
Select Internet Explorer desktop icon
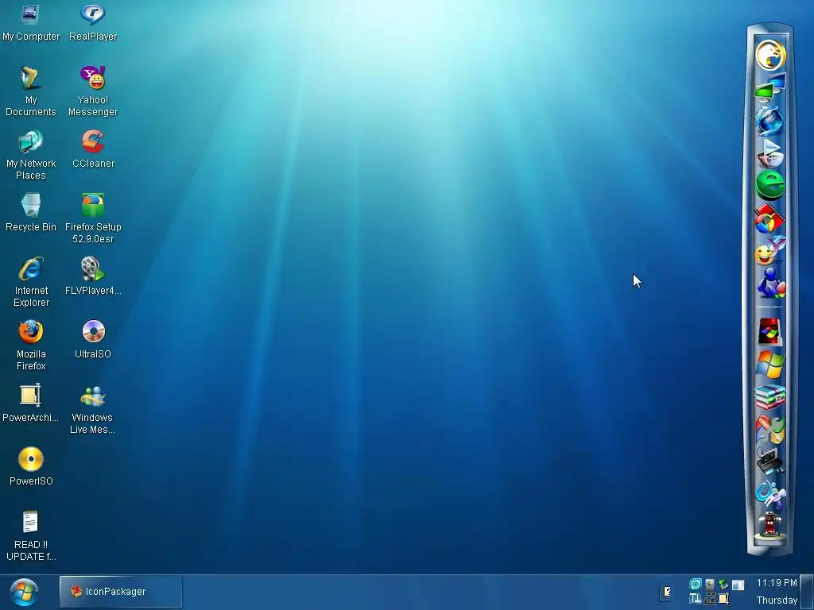pos(31,282)
